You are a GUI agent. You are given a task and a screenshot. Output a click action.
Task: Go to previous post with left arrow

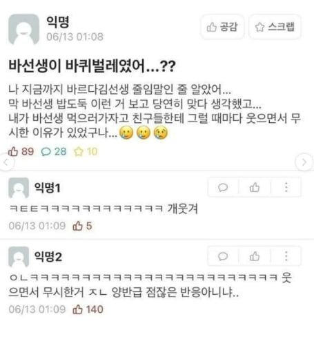(x=6, y=162)
